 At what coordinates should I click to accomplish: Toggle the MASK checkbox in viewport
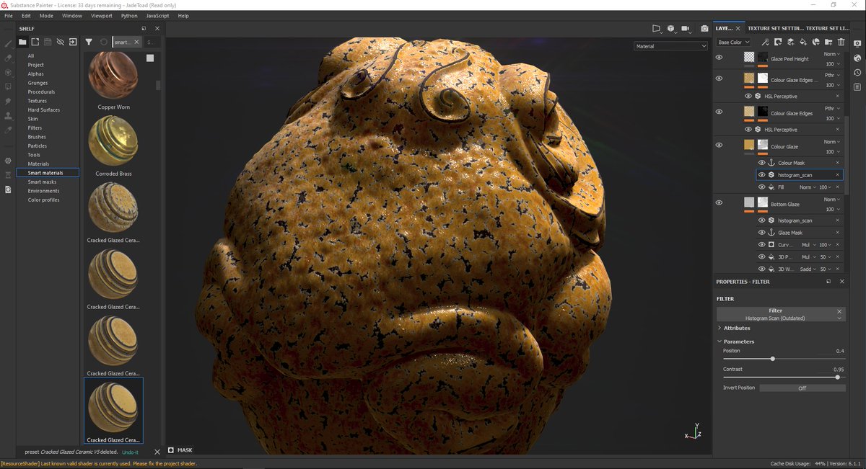[171, 450]
